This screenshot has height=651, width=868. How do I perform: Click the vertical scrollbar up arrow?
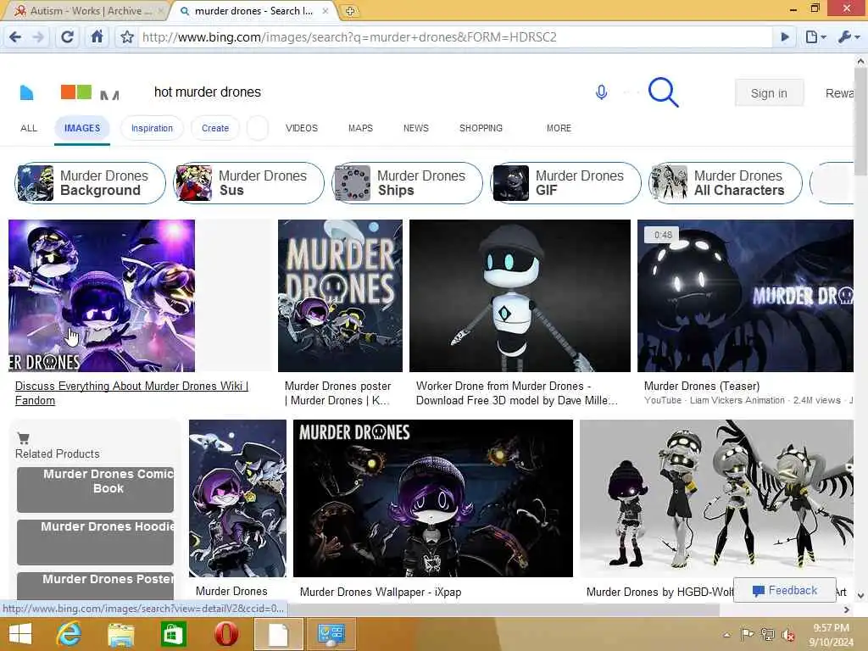click(x=861, y=60)
